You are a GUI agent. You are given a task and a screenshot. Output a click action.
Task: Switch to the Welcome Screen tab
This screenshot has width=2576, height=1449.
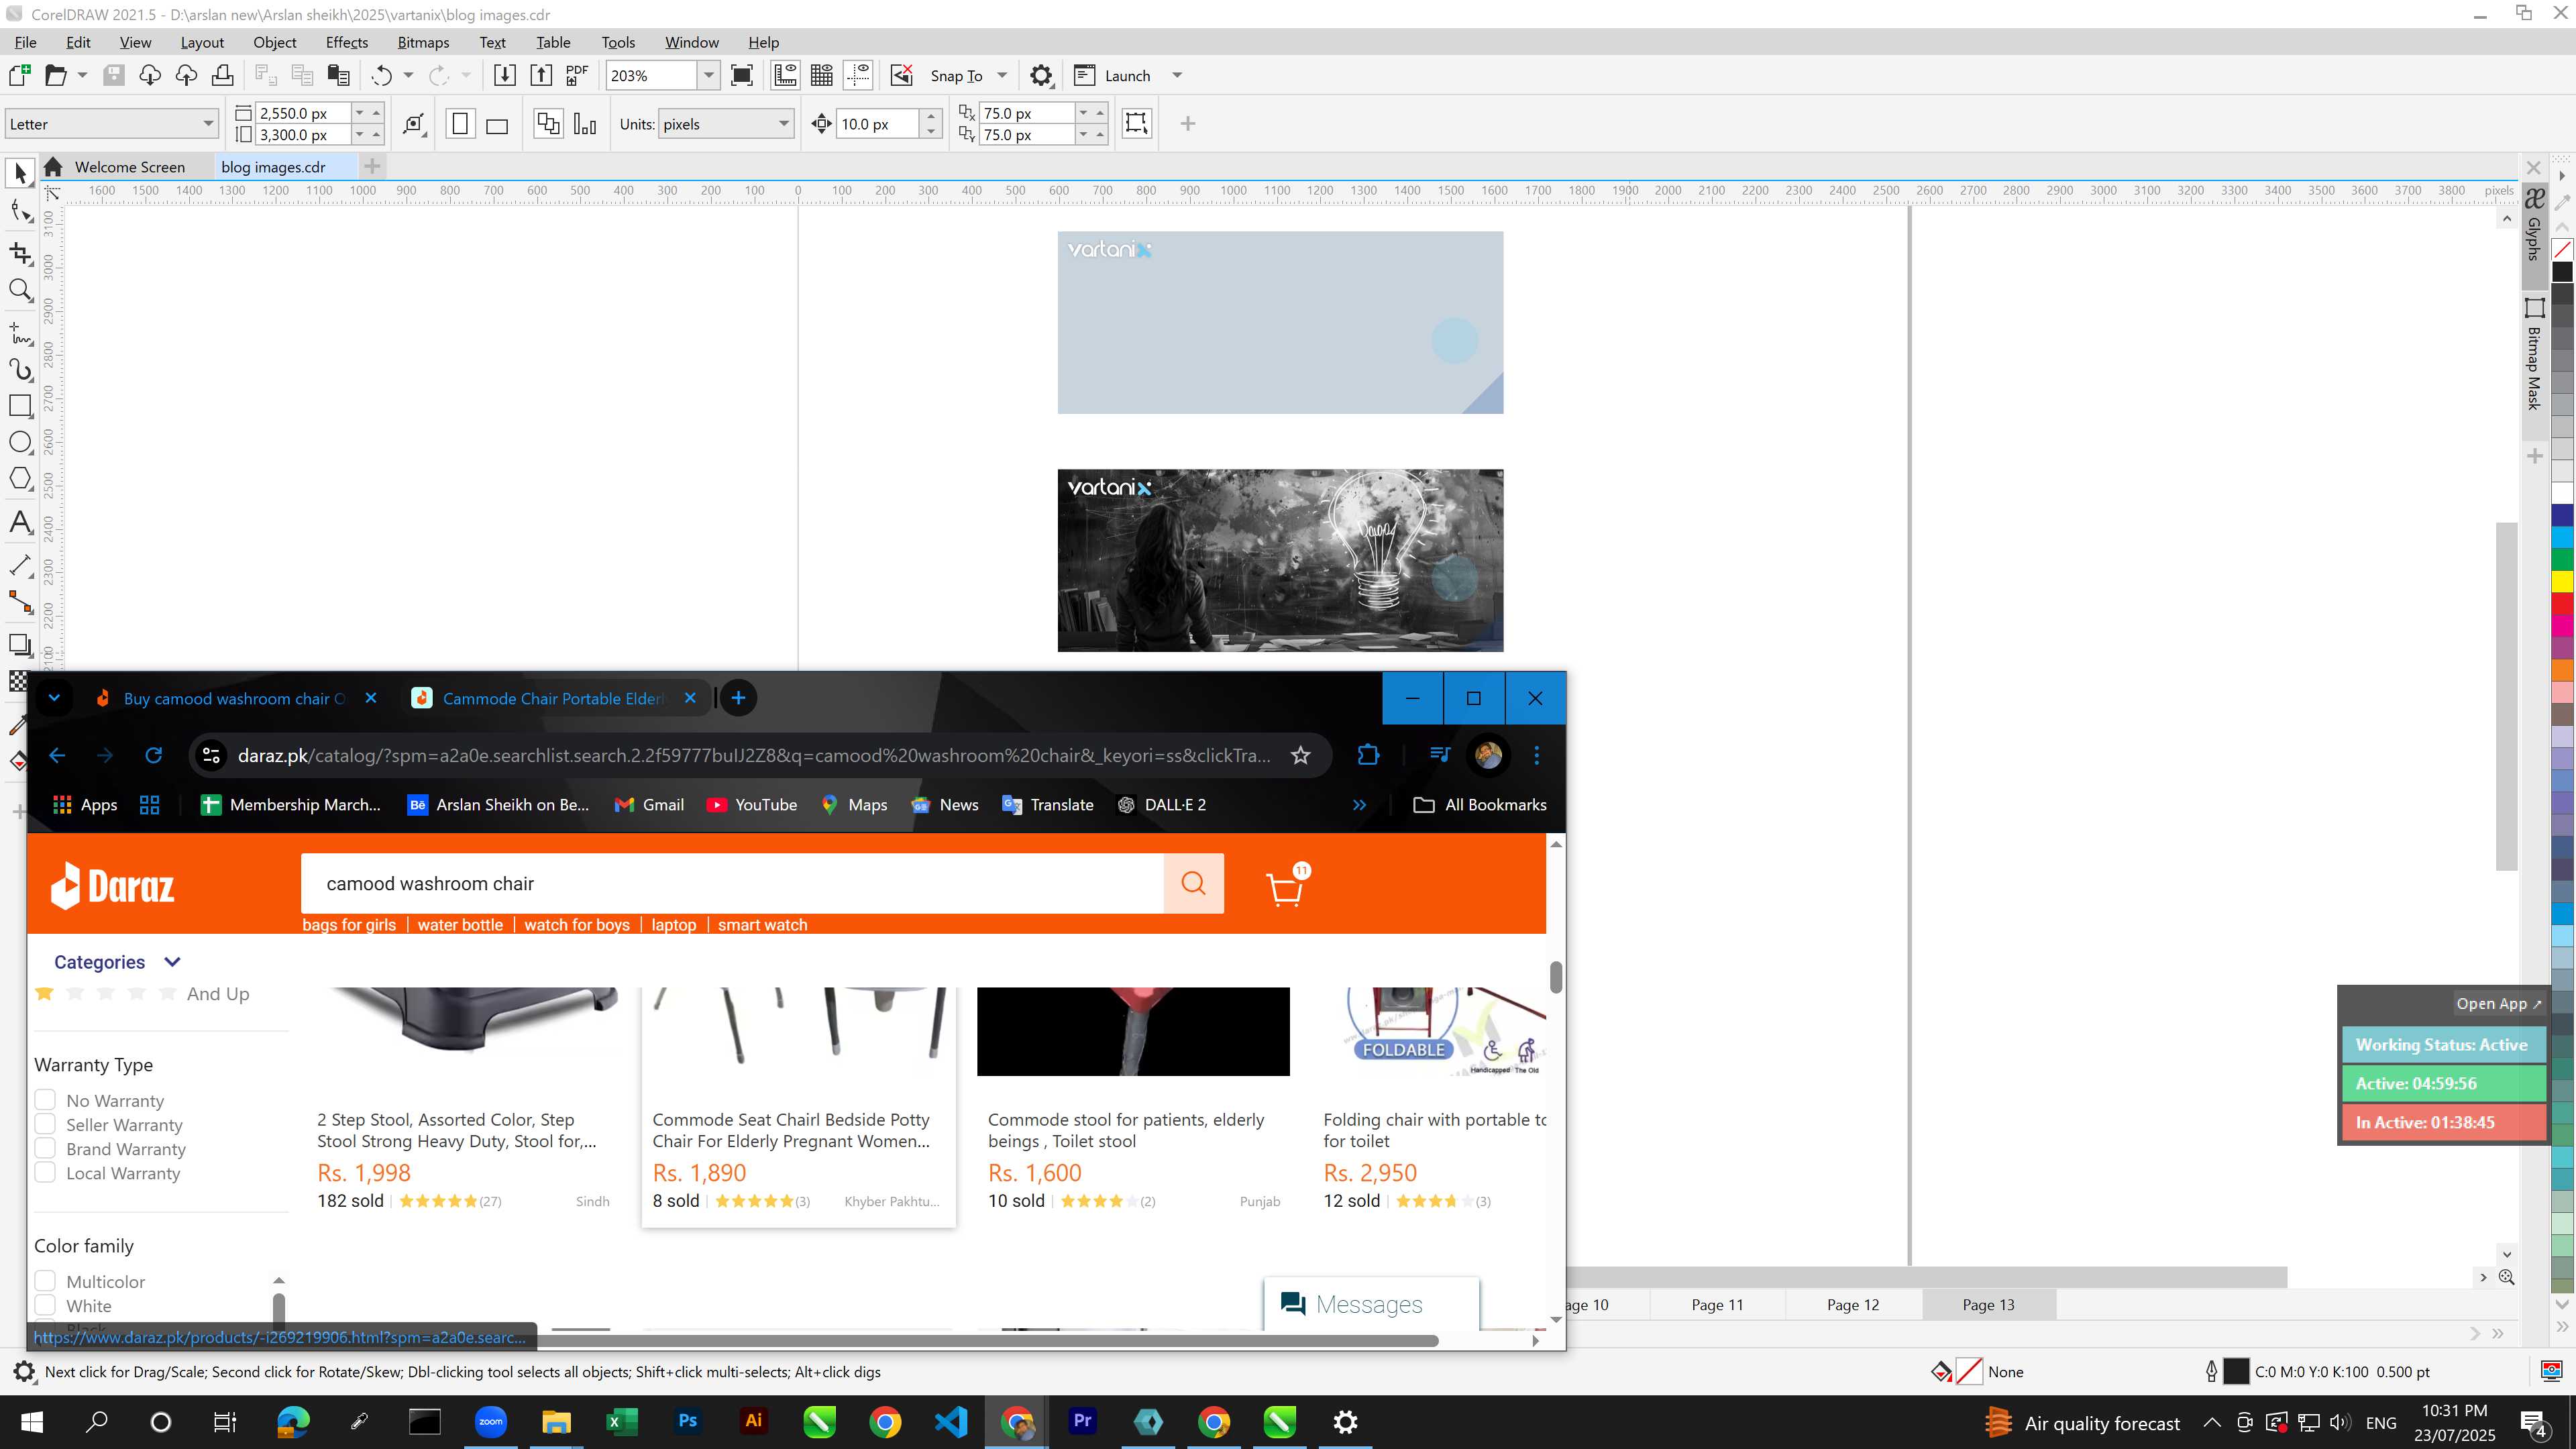point(129,167)
